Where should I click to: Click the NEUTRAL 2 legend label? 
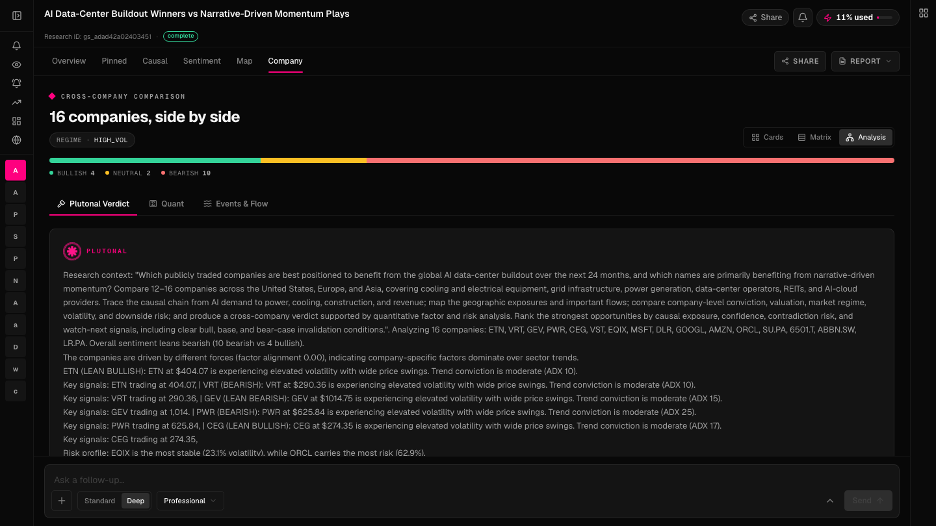tap(128, 173)
